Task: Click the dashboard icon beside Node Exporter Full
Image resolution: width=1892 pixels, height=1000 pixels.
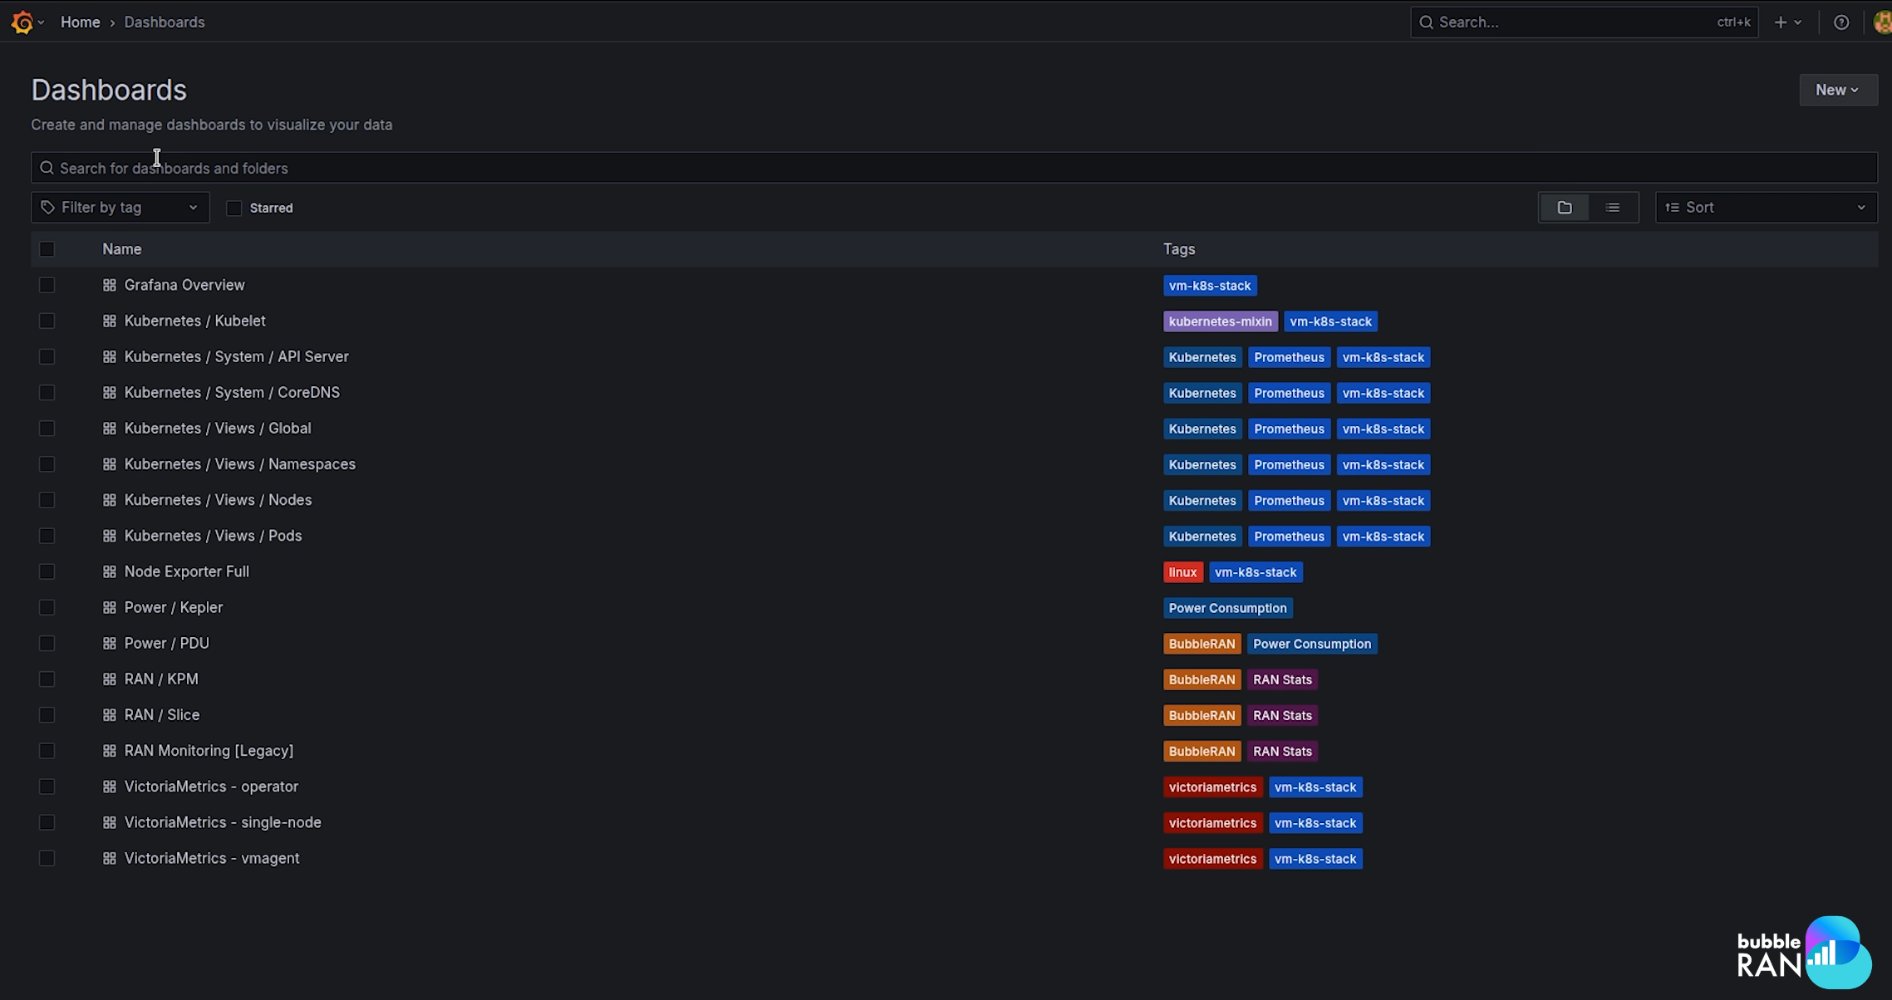Action: pyautogui.click(x=109, y=572)
